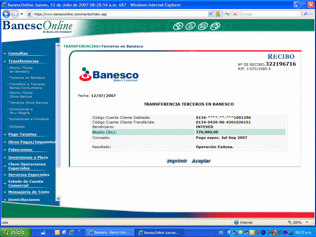The width and height of the screenshot is (316, 237).
Task: Open the recent pages dropdown arrow beside the Forward button
Action: (22, 14)
